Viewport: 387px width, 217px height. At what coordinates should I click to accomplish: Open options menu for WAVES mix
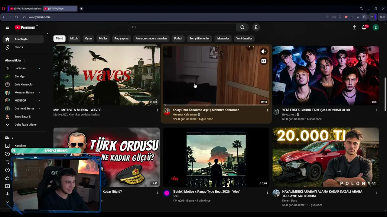[158, 111]
